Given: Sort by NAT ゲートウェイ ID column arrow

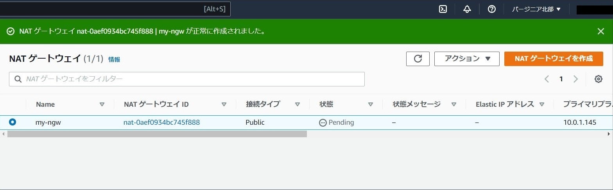Looking at the screenshot, I should coord(224,104).
